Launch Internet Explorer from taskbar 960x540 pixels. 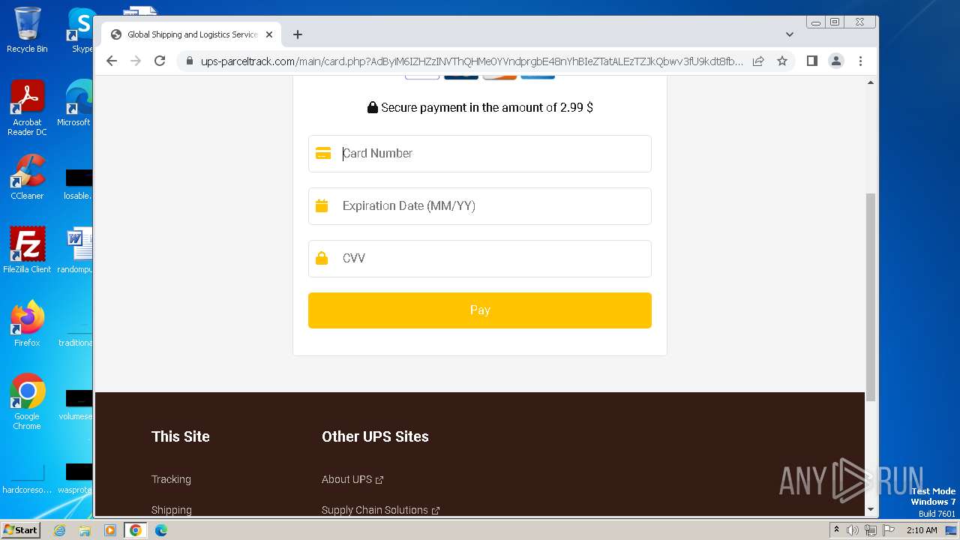(60, 530)
